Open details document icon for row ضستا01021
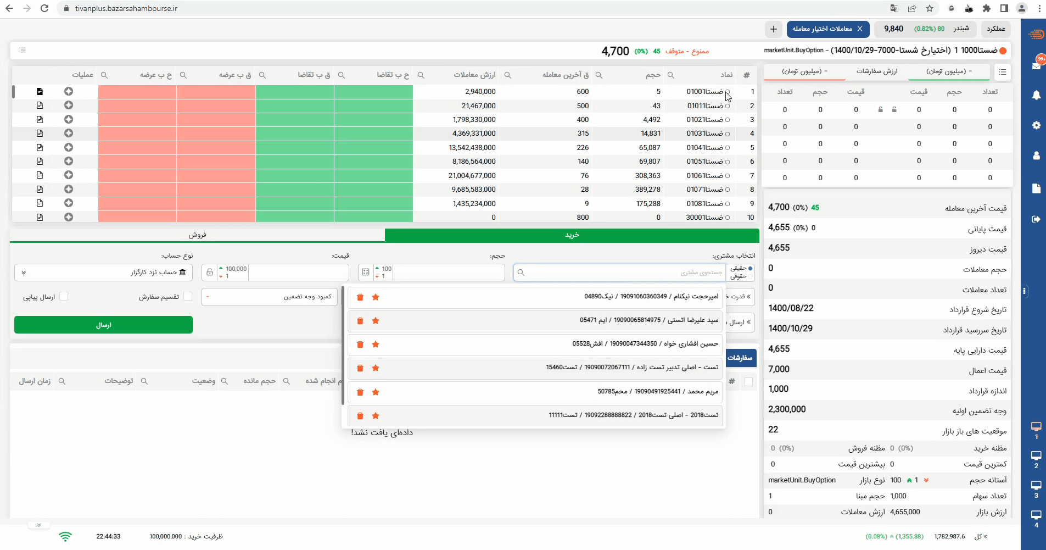Image resolution: width=1046 pixels, height=550 pixels. coord(40,119)
